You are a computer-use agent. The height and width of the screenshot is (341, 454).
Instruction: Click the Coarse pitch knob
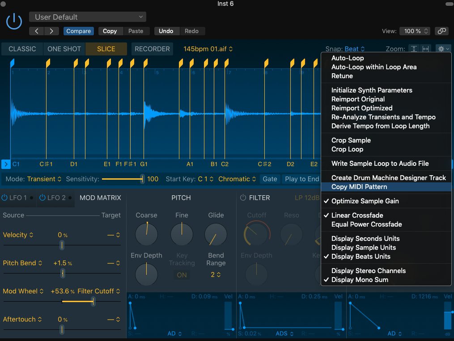[146, 234]
